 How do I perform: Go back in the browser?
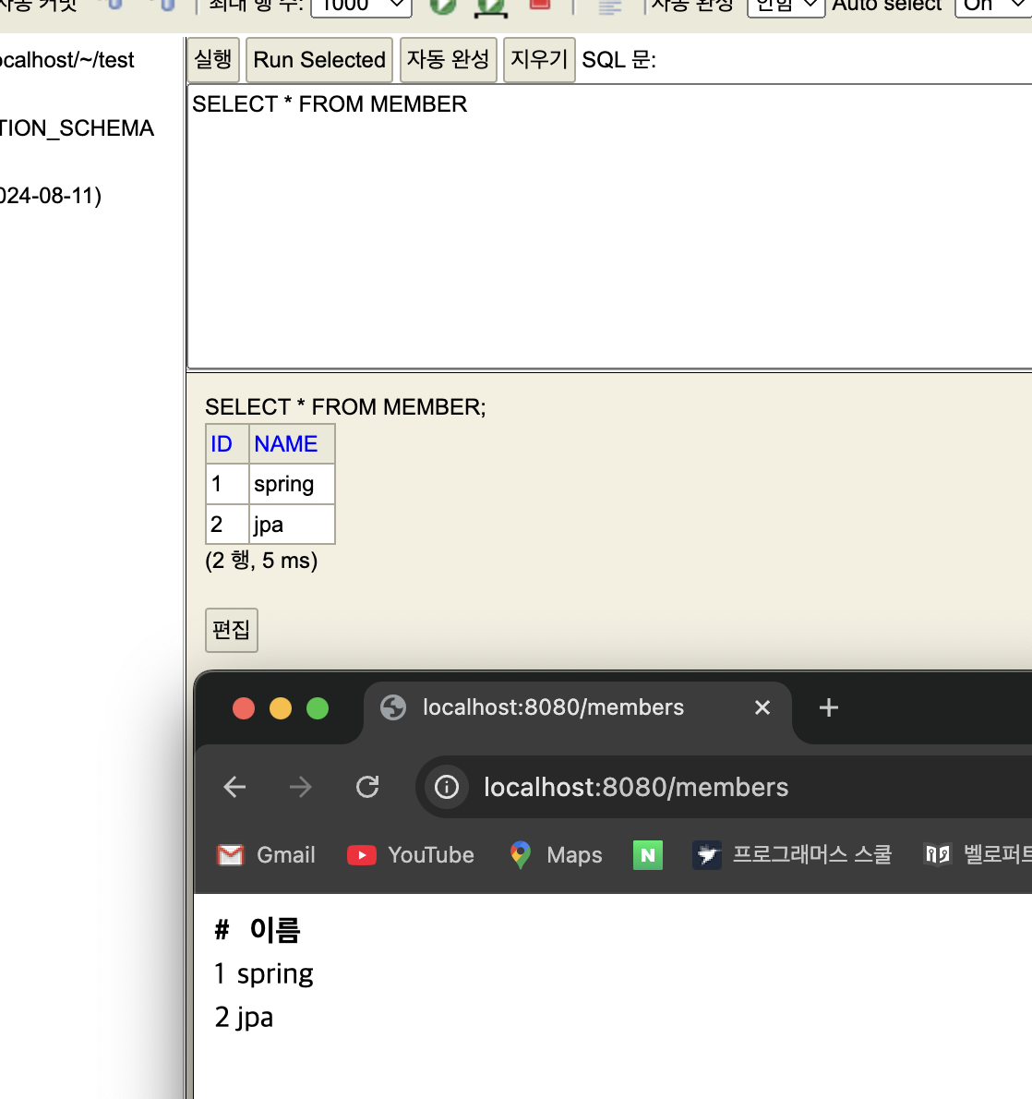pos(234,787)
